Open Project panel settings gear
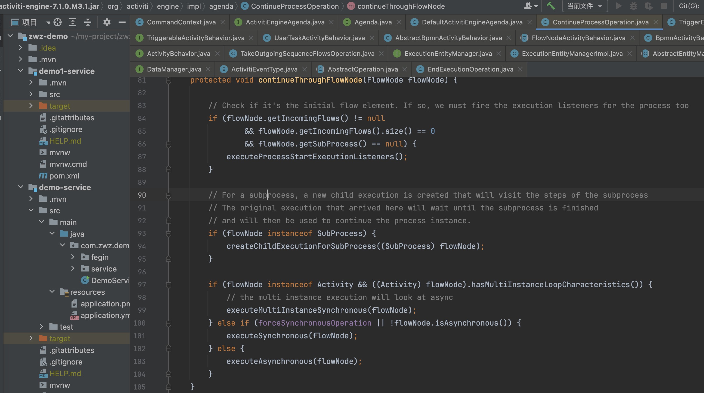Viewport: 704px width, 393px height. [x=107, y=22]
